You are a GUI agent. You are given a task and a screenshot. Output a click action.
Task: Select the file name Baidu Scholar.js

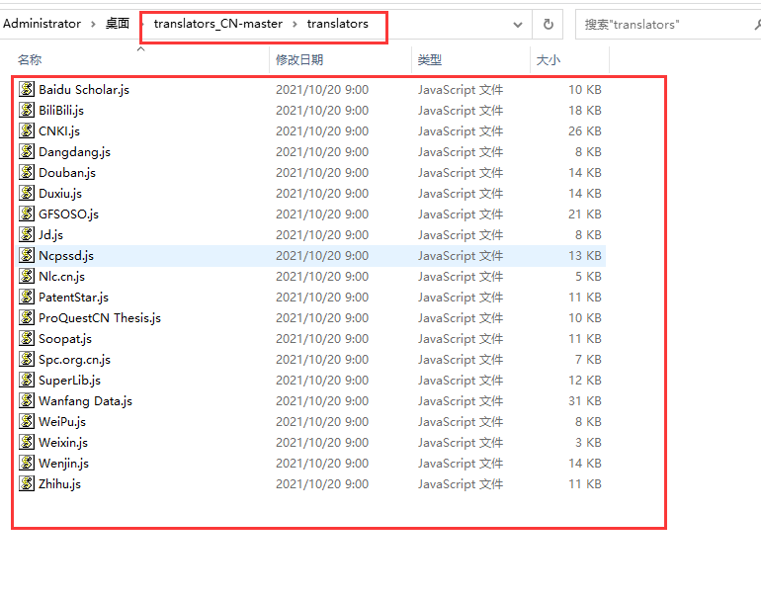84,89
